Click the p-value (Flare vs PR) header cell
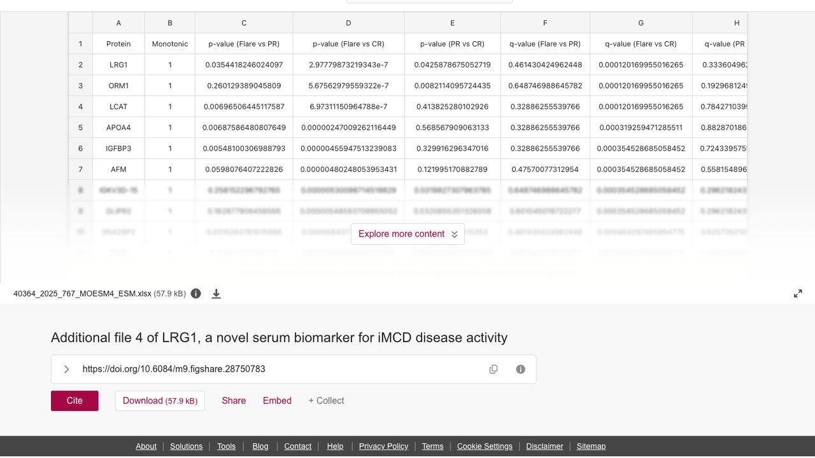 point(244,44)
